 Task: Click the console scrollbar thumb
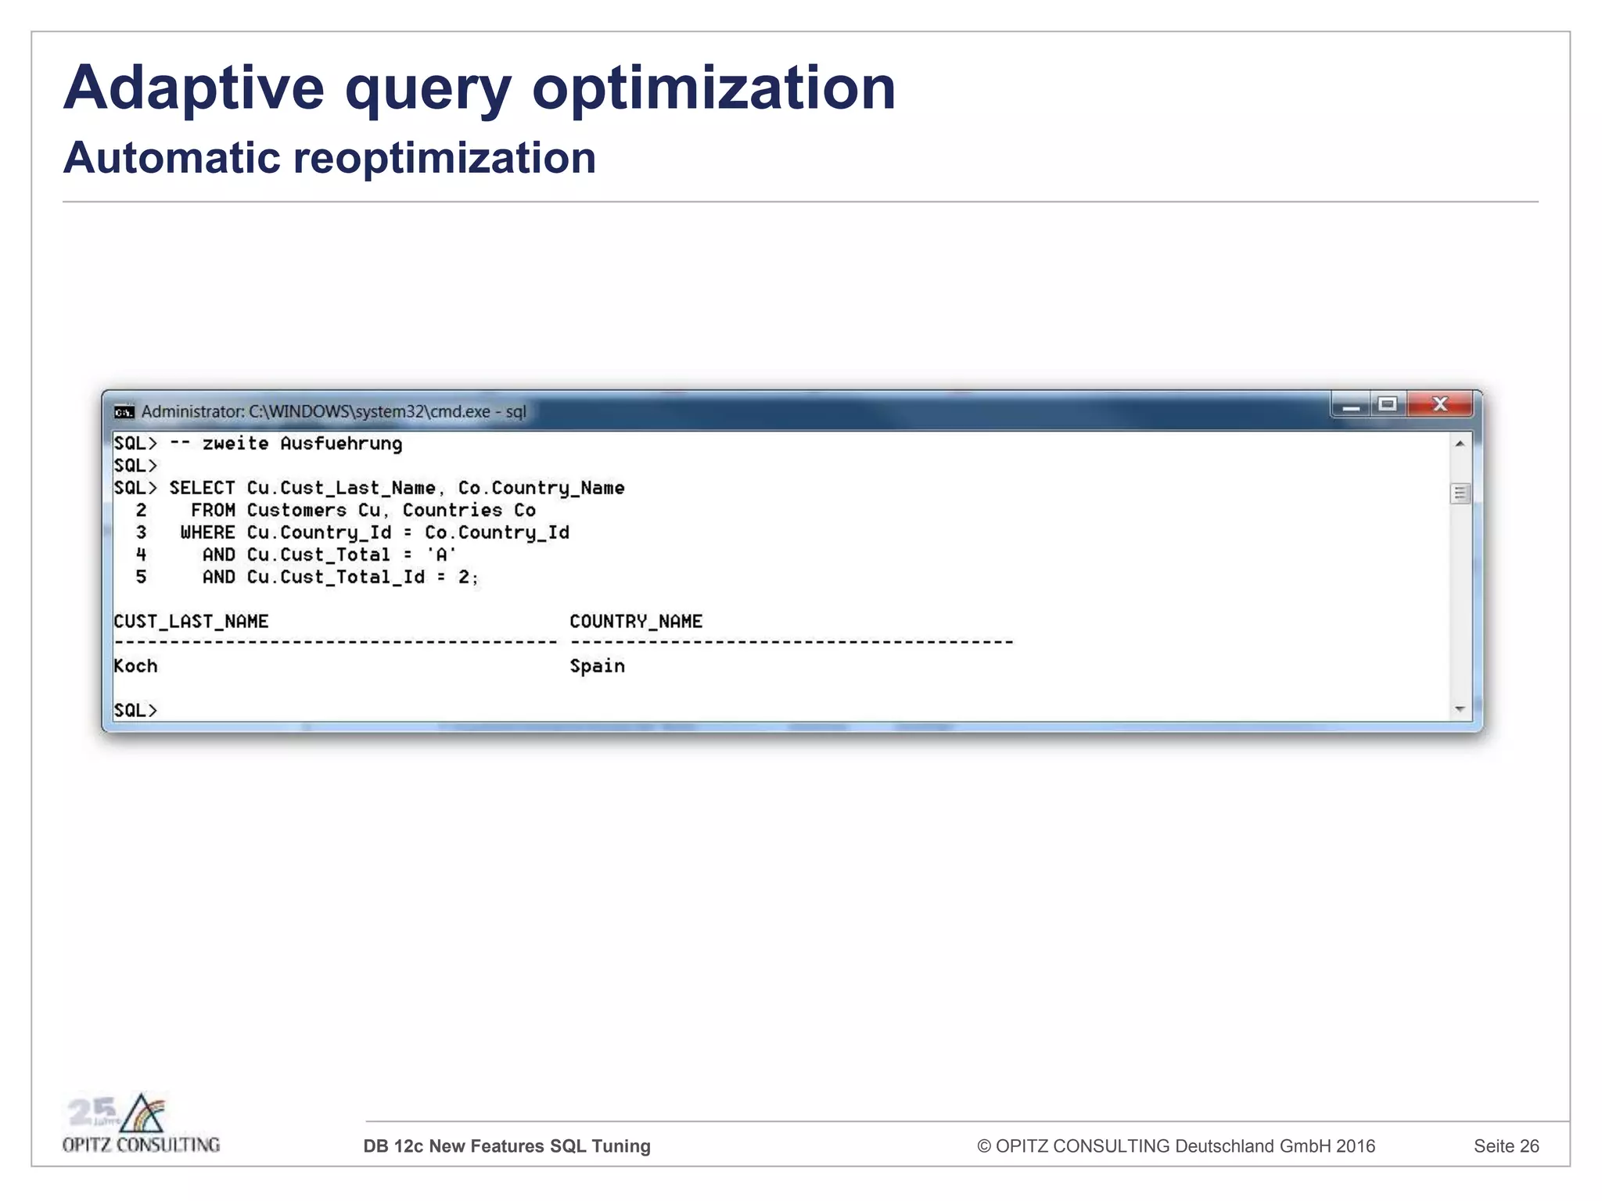pyautogui.click(x=1460, y=493)
